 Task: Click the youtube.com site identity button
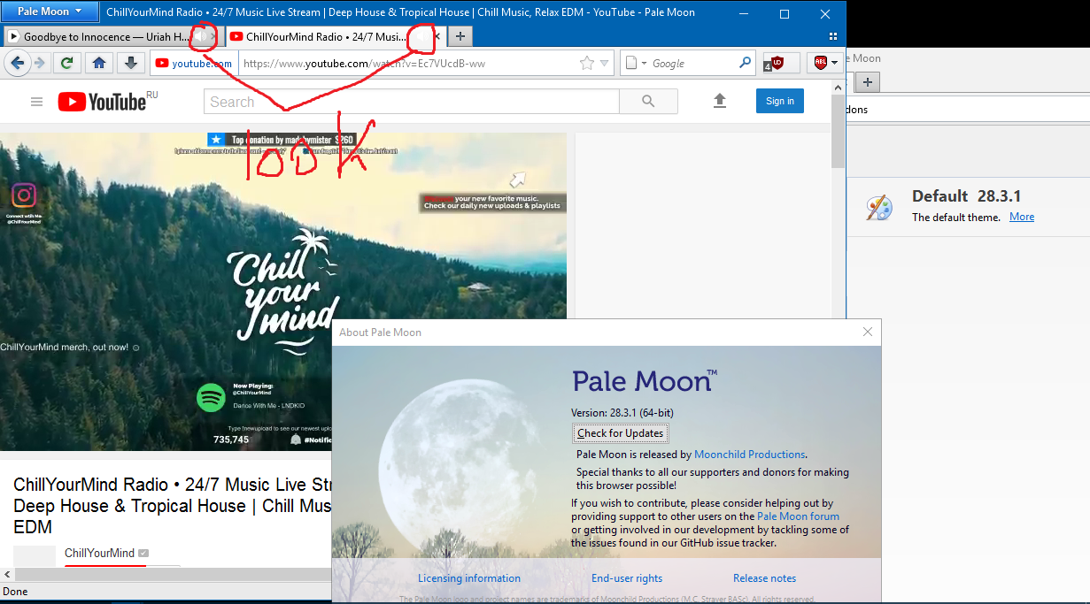[x=193, y=63]
